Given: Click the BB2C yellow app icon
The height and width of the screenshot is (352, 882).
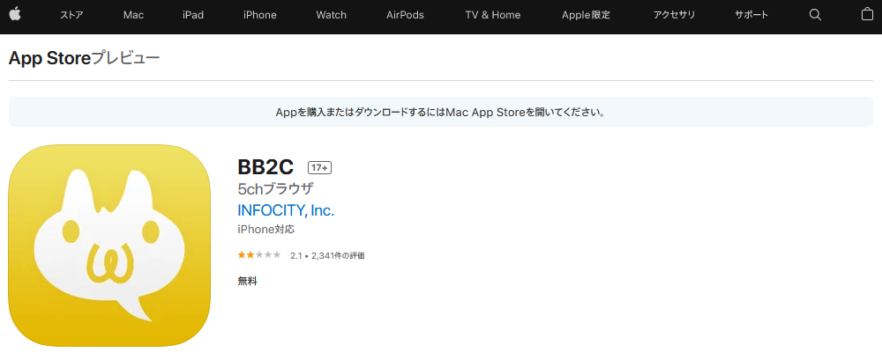Looking at the screenshot, I should [x=109, y=246].
